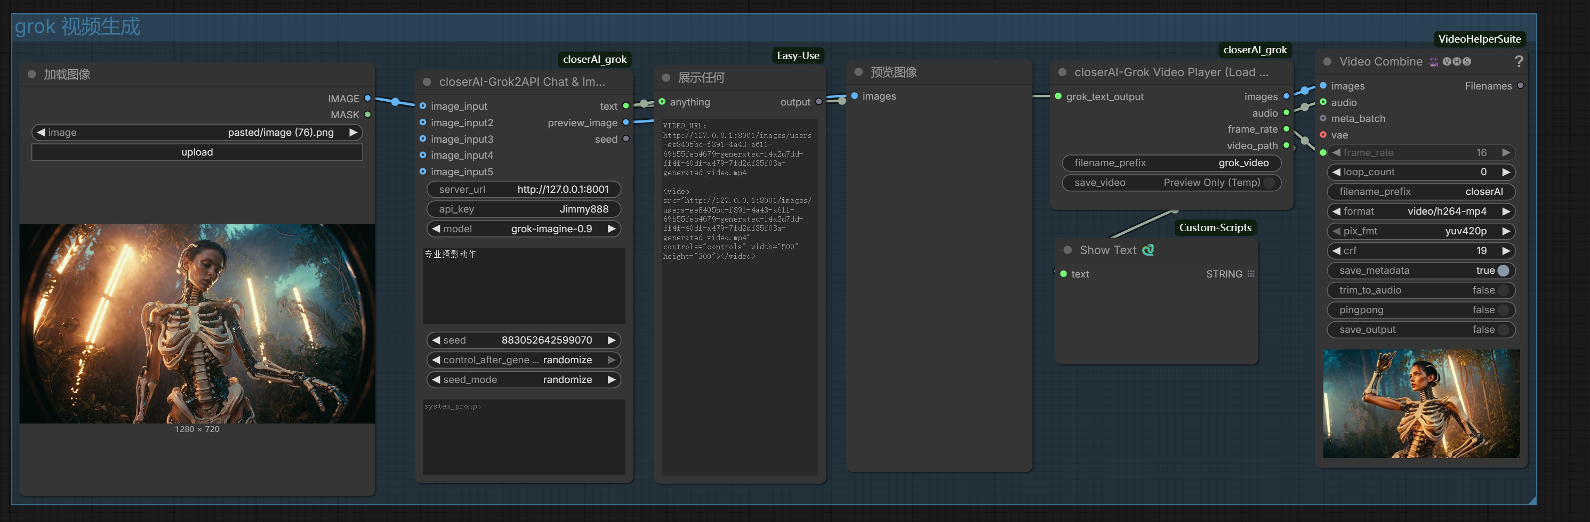The width and height of the screenshot is (1590, 522).
Task: Toggle save_video Preview Only option
Action: pos(1268,183)
